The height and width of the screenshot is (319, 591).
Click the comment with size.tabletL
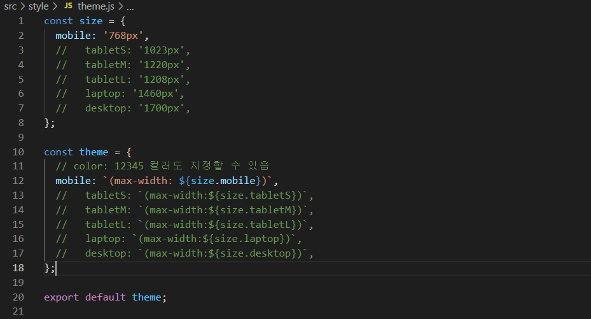tap(184, 225)
